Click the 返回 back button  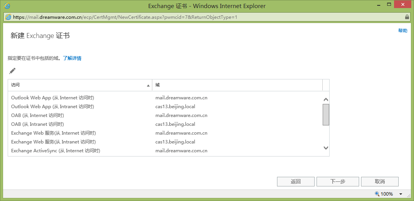click(x=296, y=182)
